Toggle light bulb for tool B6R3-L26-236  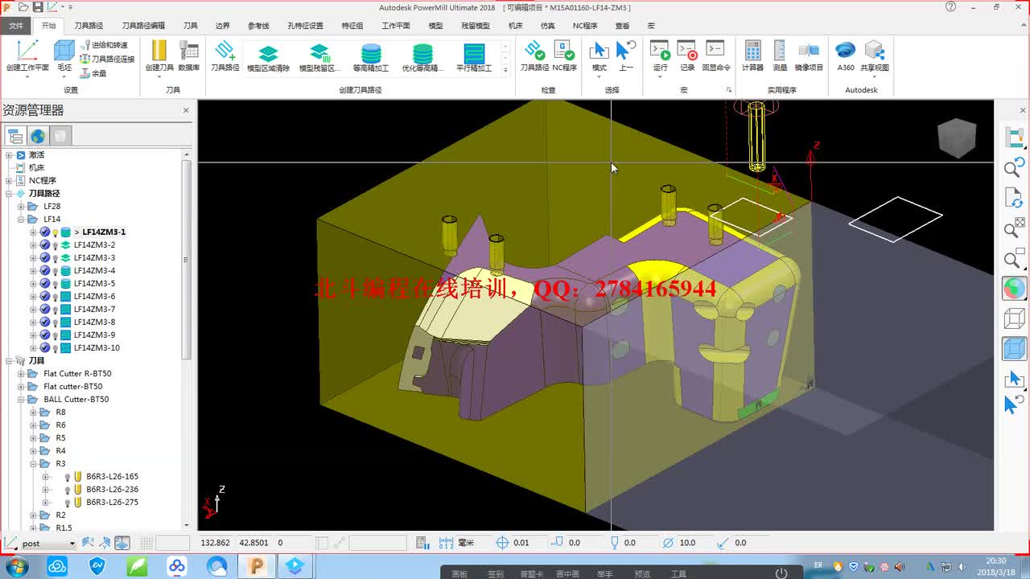pos(67,490)
